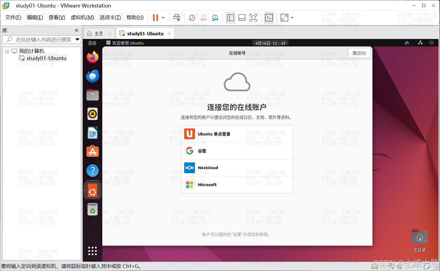Viewport: 440px width, 271px height.
Task: Open the stretch display dropdown arrow
Action: [x=292, y=18]
